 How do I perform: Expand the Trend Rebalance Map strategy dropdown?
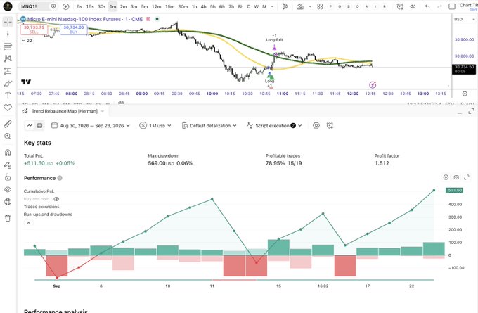pyautogui.click(x=103, y=111)
